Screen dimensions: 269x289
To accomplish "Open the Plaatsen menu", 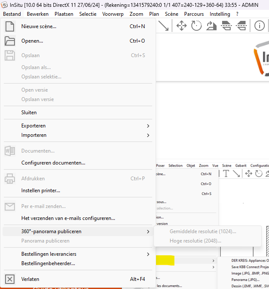I will click(64, 14).
